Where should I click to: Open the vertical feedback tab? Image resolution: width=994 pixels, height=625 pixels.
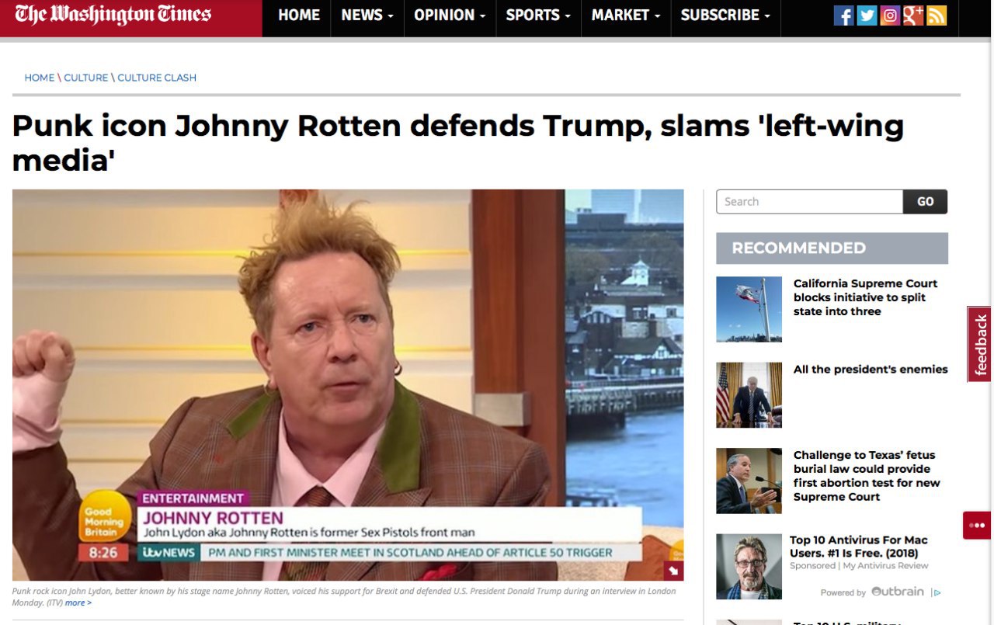pos(980,344)
